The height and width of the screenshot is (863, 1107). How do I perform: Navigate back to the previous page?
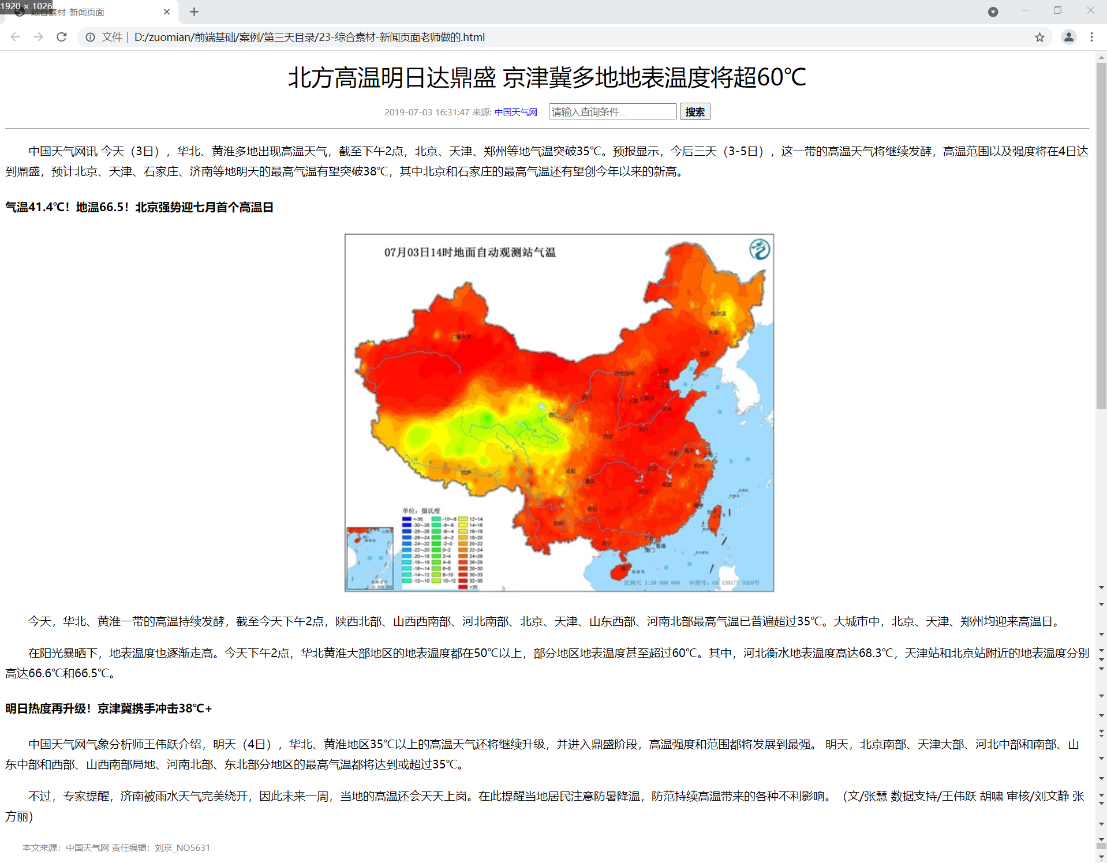point(14,37)
